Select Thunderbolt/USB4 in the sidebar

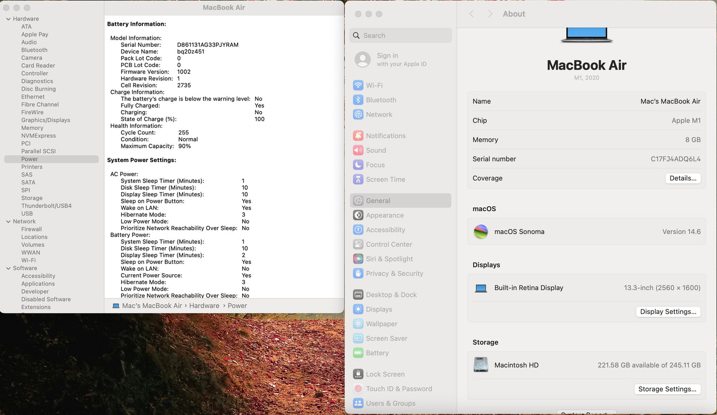click(46, 206)
